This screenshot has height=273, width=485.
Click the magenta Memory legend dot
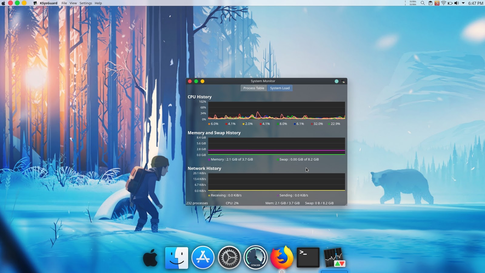209,160
